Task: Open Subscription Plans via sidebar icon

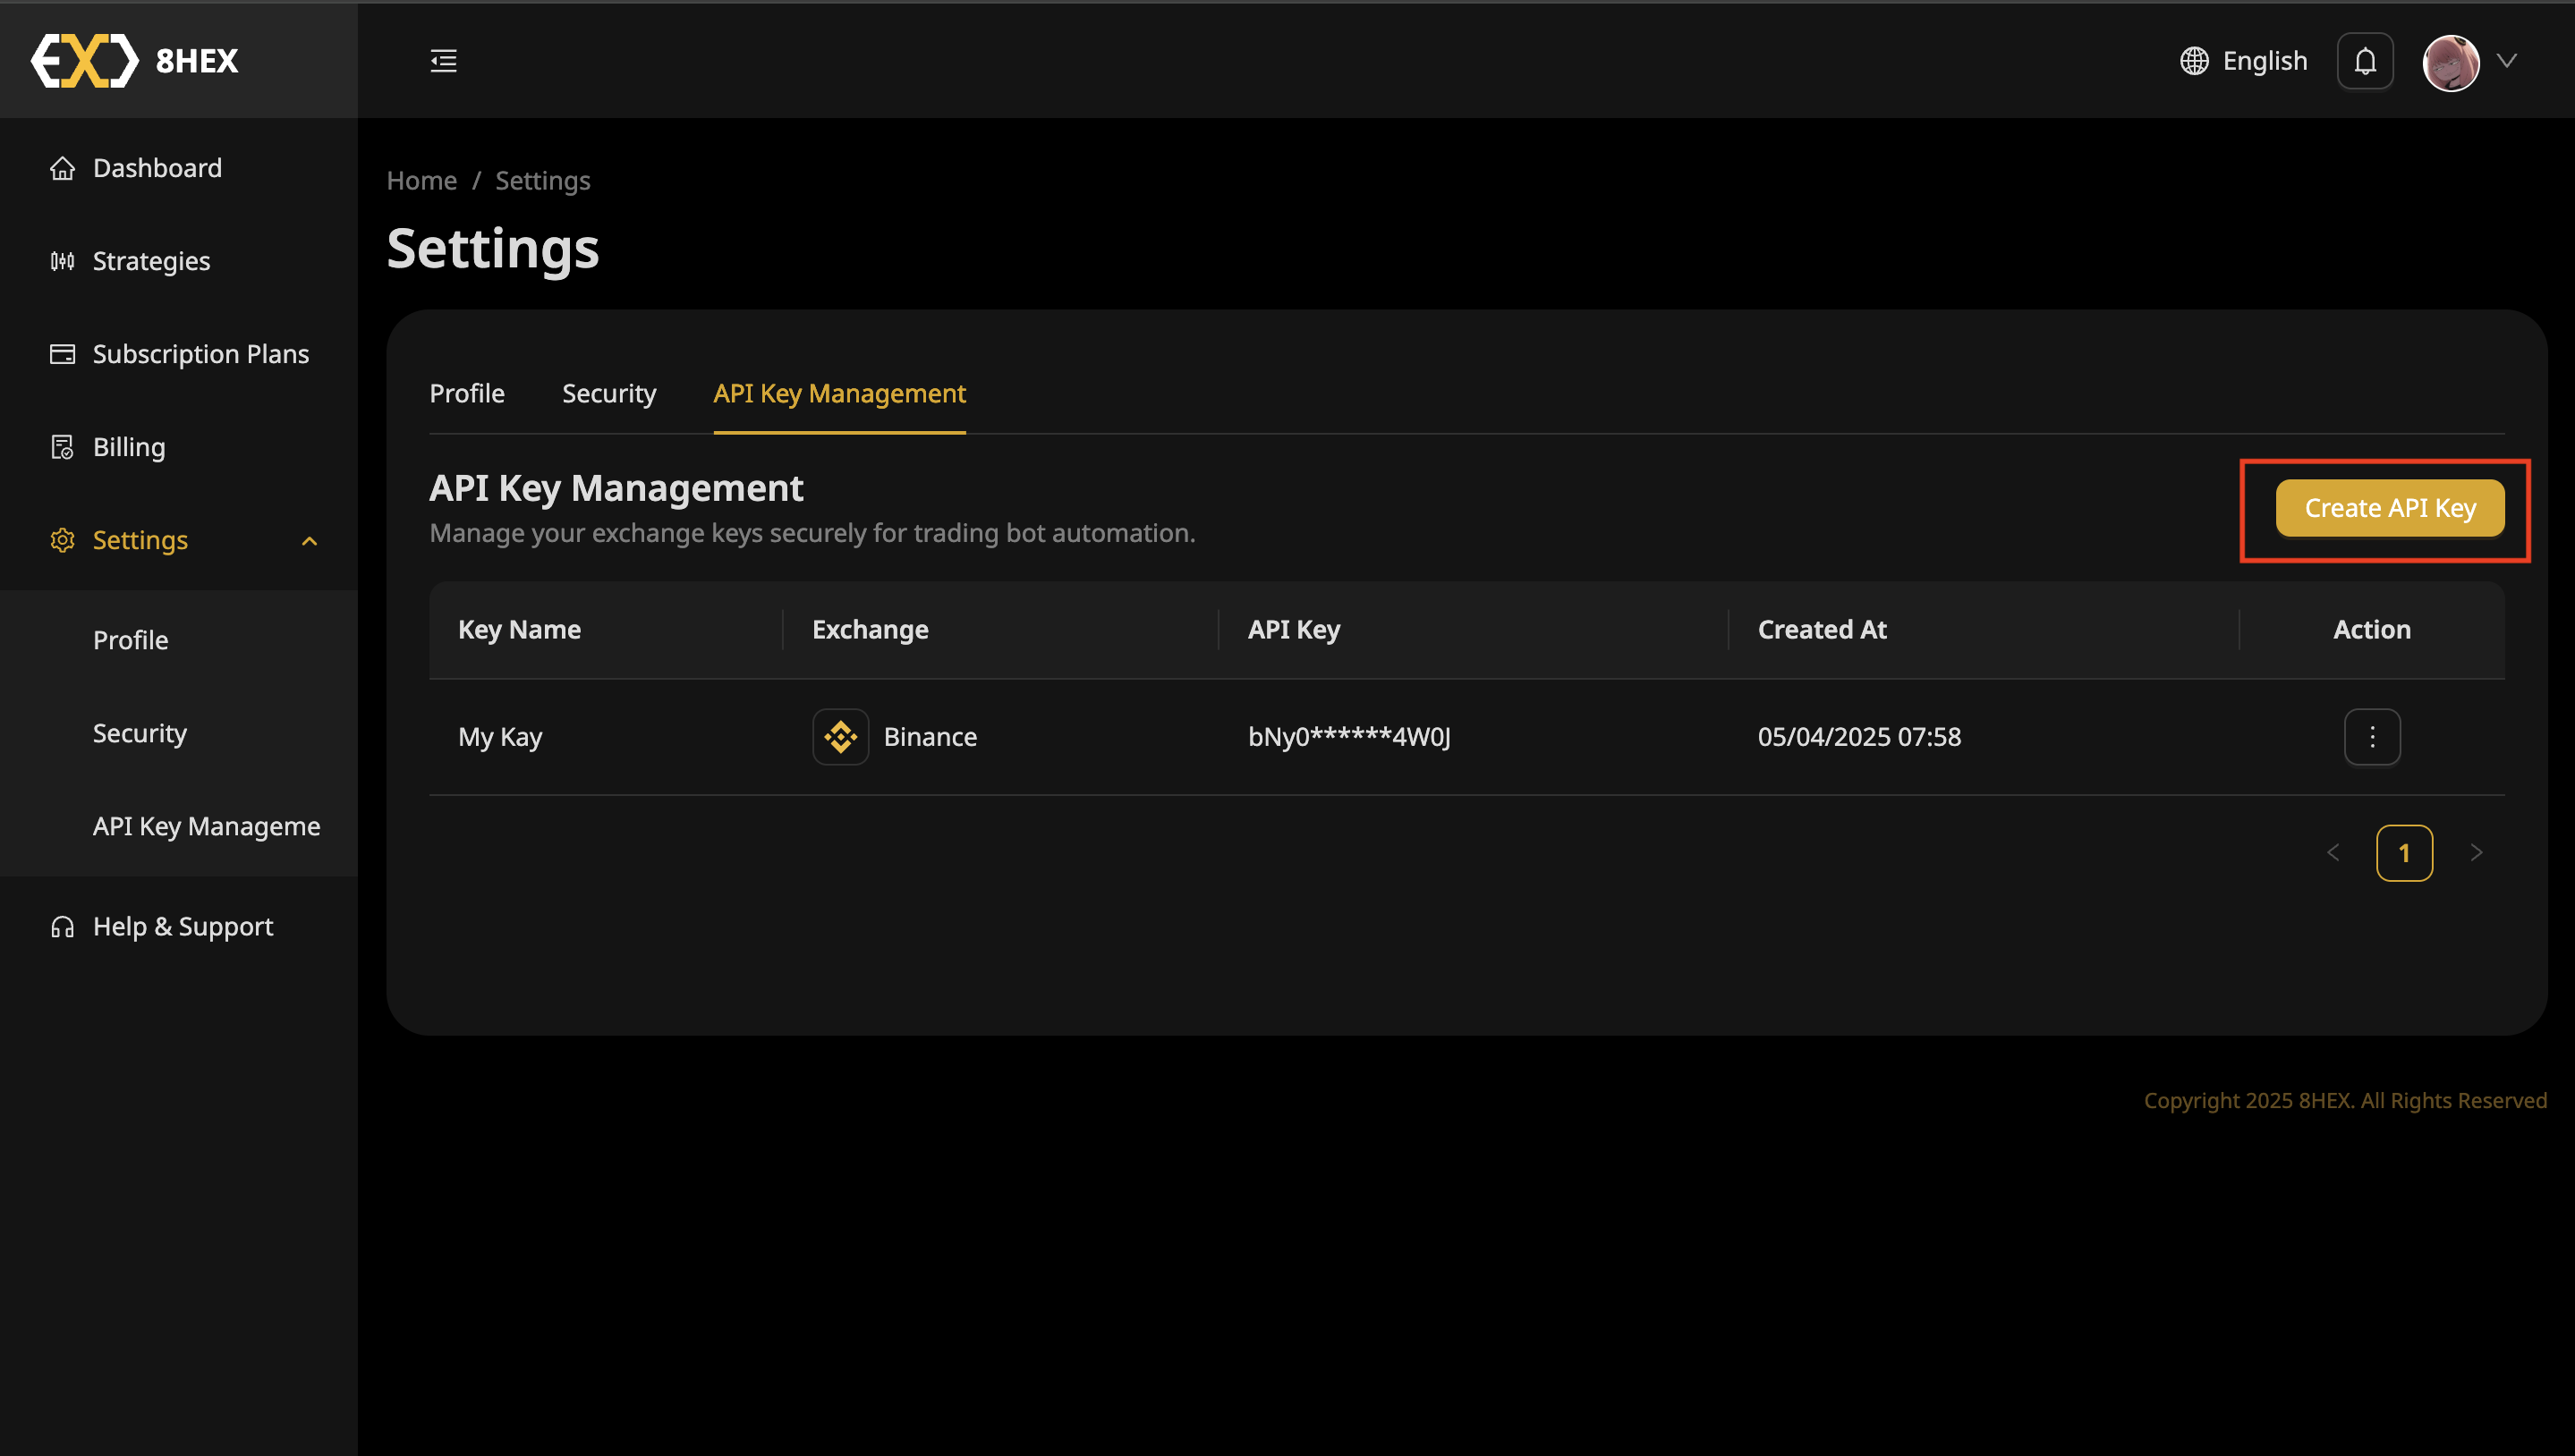Action: [62, 353]
